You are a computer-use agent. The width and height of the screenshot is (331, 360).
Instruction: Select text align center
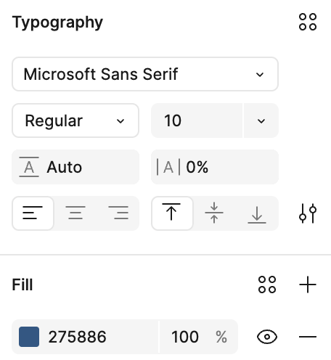click(75, 213)
